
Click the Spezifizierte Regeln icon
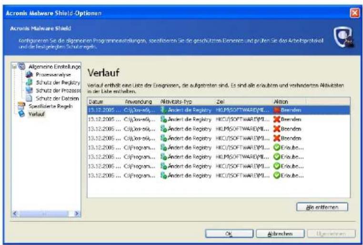click(x=21, y=106)
